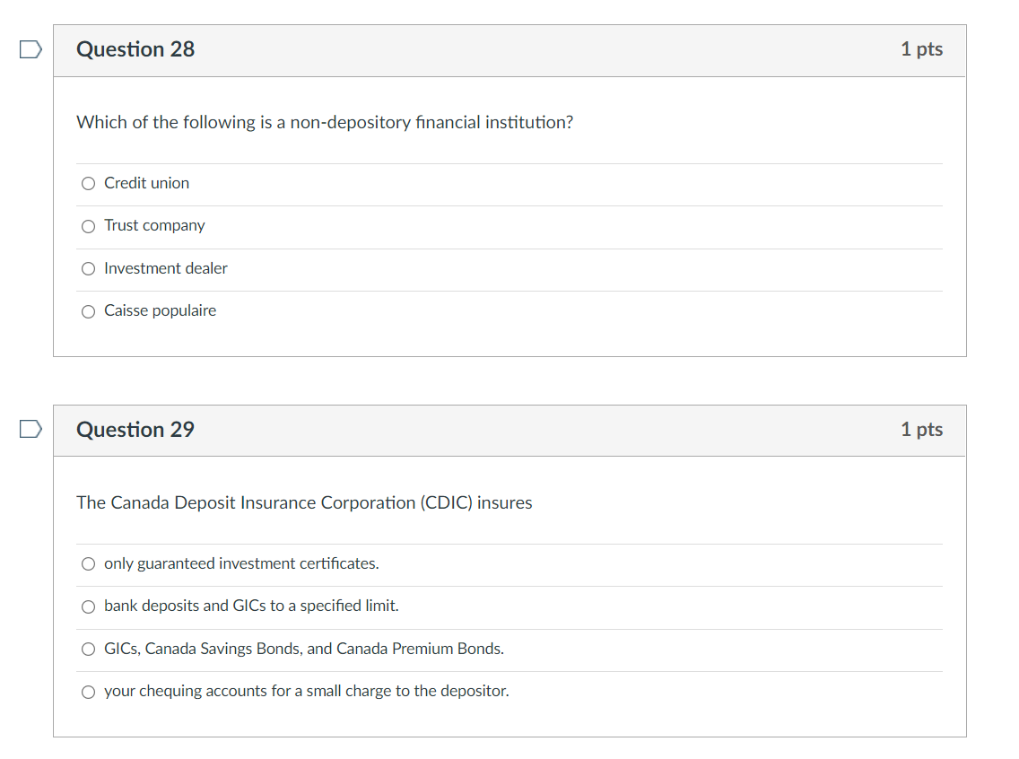
Task: Click the Credit union answer text
Action: coord(146,183)
